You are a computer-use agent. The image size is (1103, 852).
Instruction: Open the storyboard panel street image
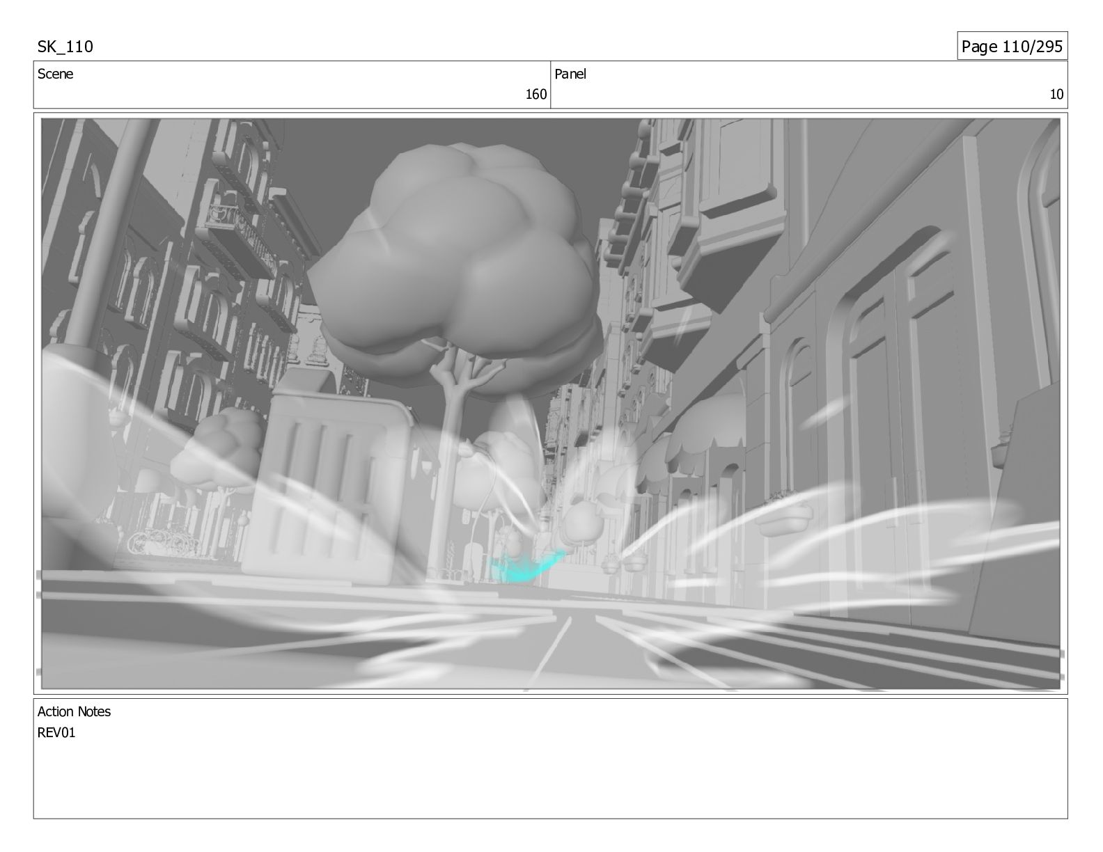pos(550,404)
